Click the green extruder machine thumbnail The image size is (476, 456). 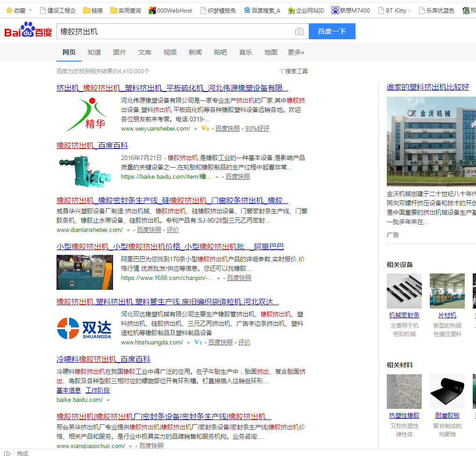[85, 171]
